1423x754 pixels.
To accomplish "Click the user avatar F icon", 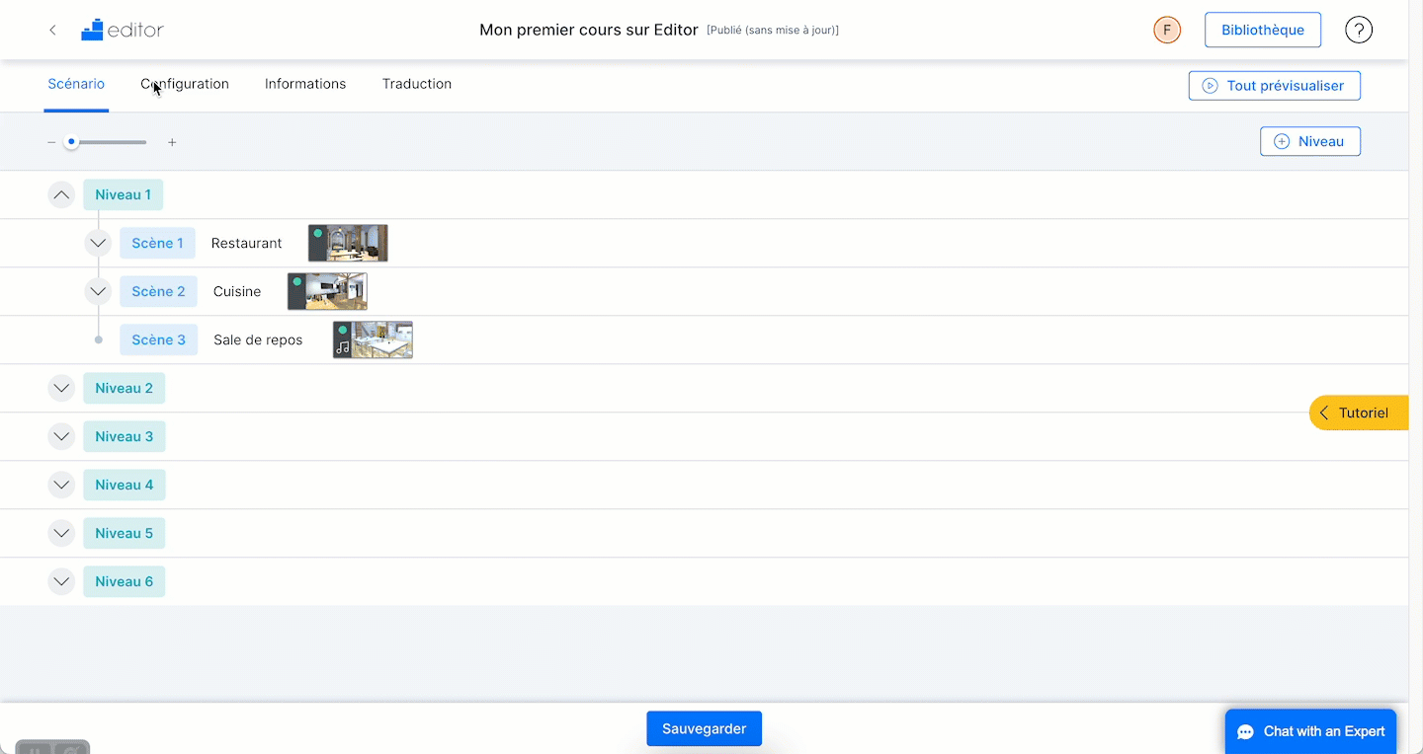I will tap(1167, 30).
